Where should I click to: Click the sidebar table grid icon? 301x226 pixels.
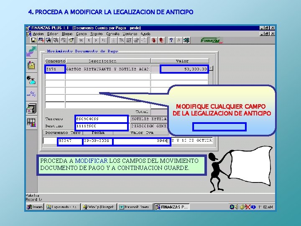coord(31,122)
